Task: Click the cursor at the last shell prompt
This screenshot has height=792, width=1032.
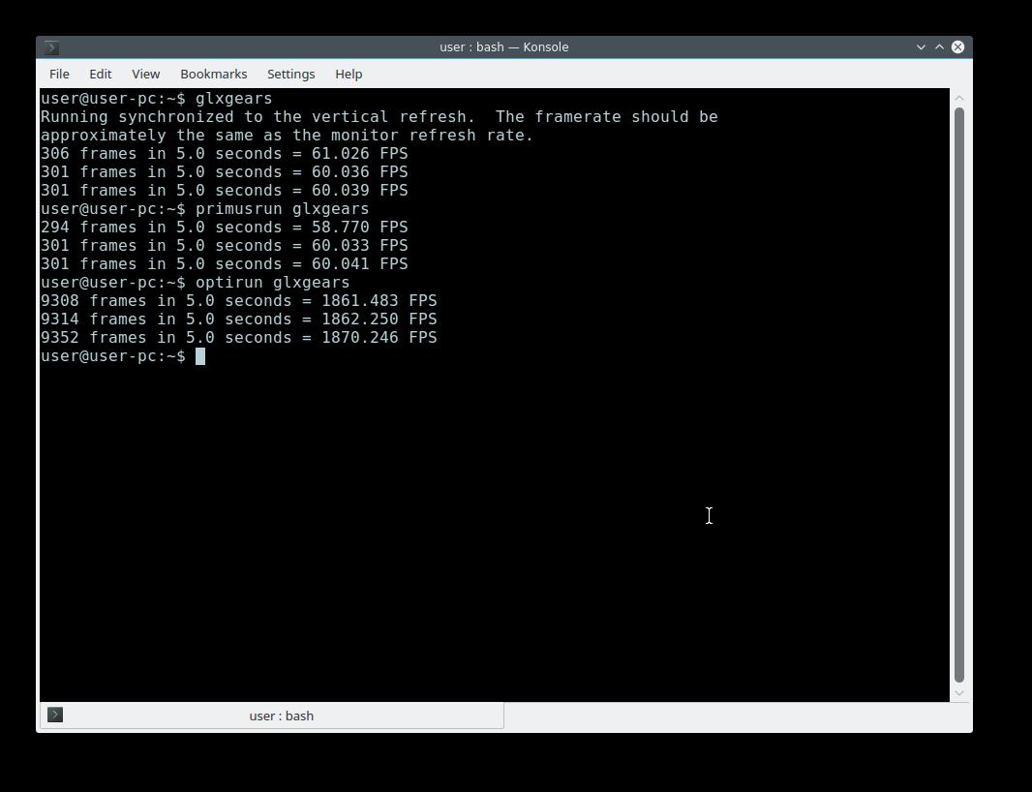Action: pos(200,356)
